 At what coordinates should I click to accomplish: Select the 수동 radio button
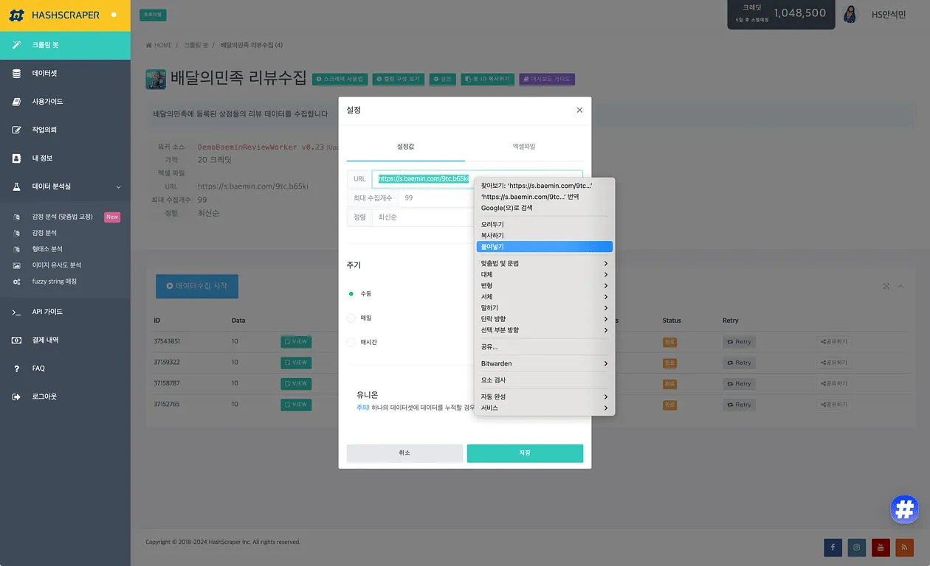pyautogui.click(x=351, y=293)
